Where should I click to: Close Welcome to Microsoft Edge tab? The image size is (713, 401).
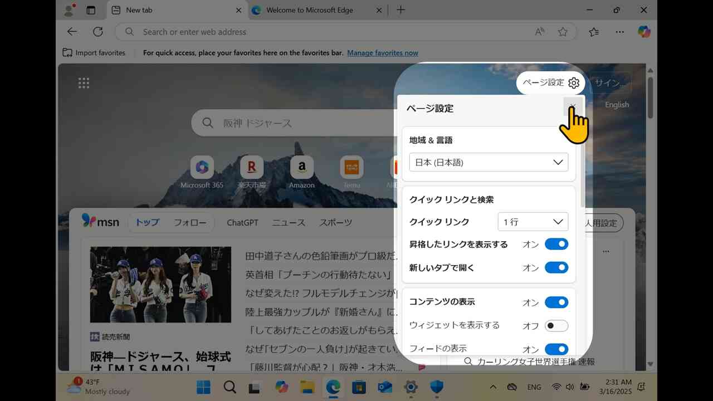tap(379, 10)
